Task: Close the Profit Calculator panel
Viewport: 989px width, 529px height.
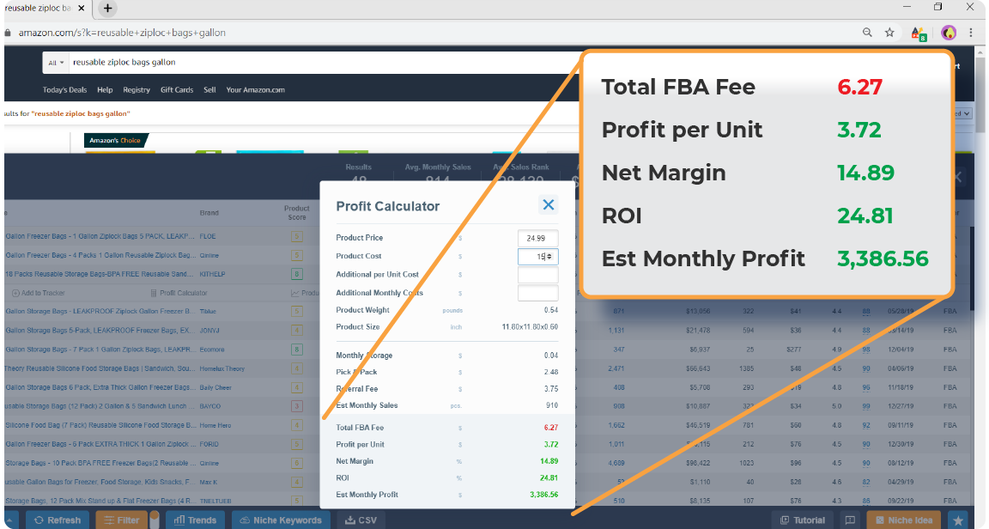Action: (549, 204)
